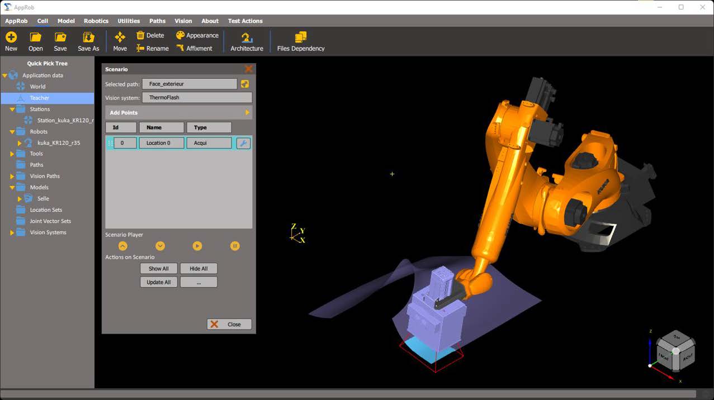Screen dimensions: 714x400
Task: Open the Robotics menu
Action: [x=96, y=21]
